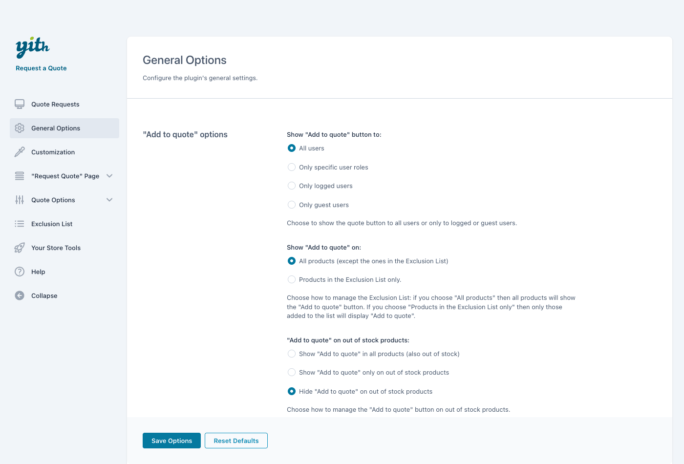
Task: Open Quote Requests menu item
Action: pyautogui.click(x=64, y=104)
